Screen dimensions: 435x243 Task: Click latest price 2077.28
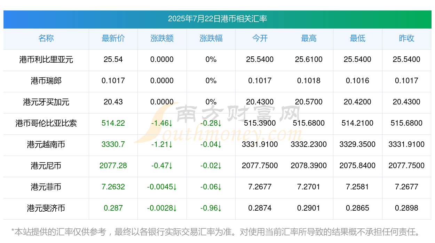(113, 166)
